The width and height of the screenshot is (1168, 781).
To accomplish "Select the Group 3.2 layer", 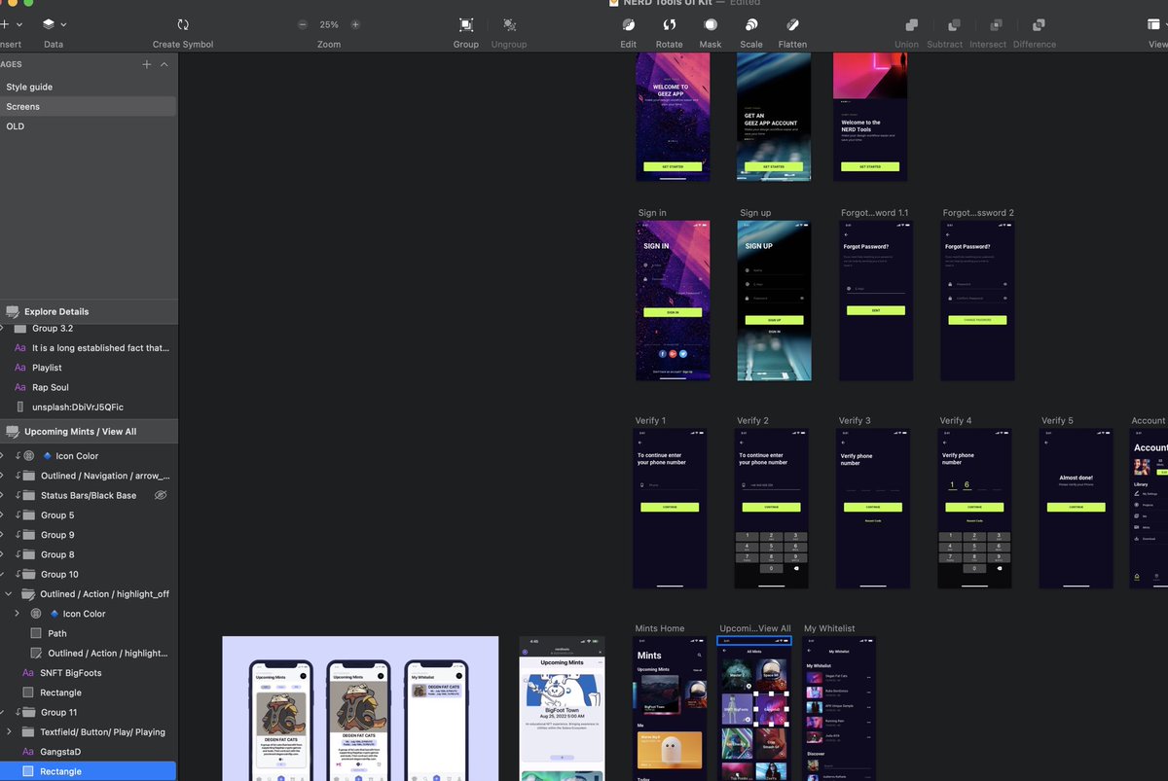I will tap(53, 329).
